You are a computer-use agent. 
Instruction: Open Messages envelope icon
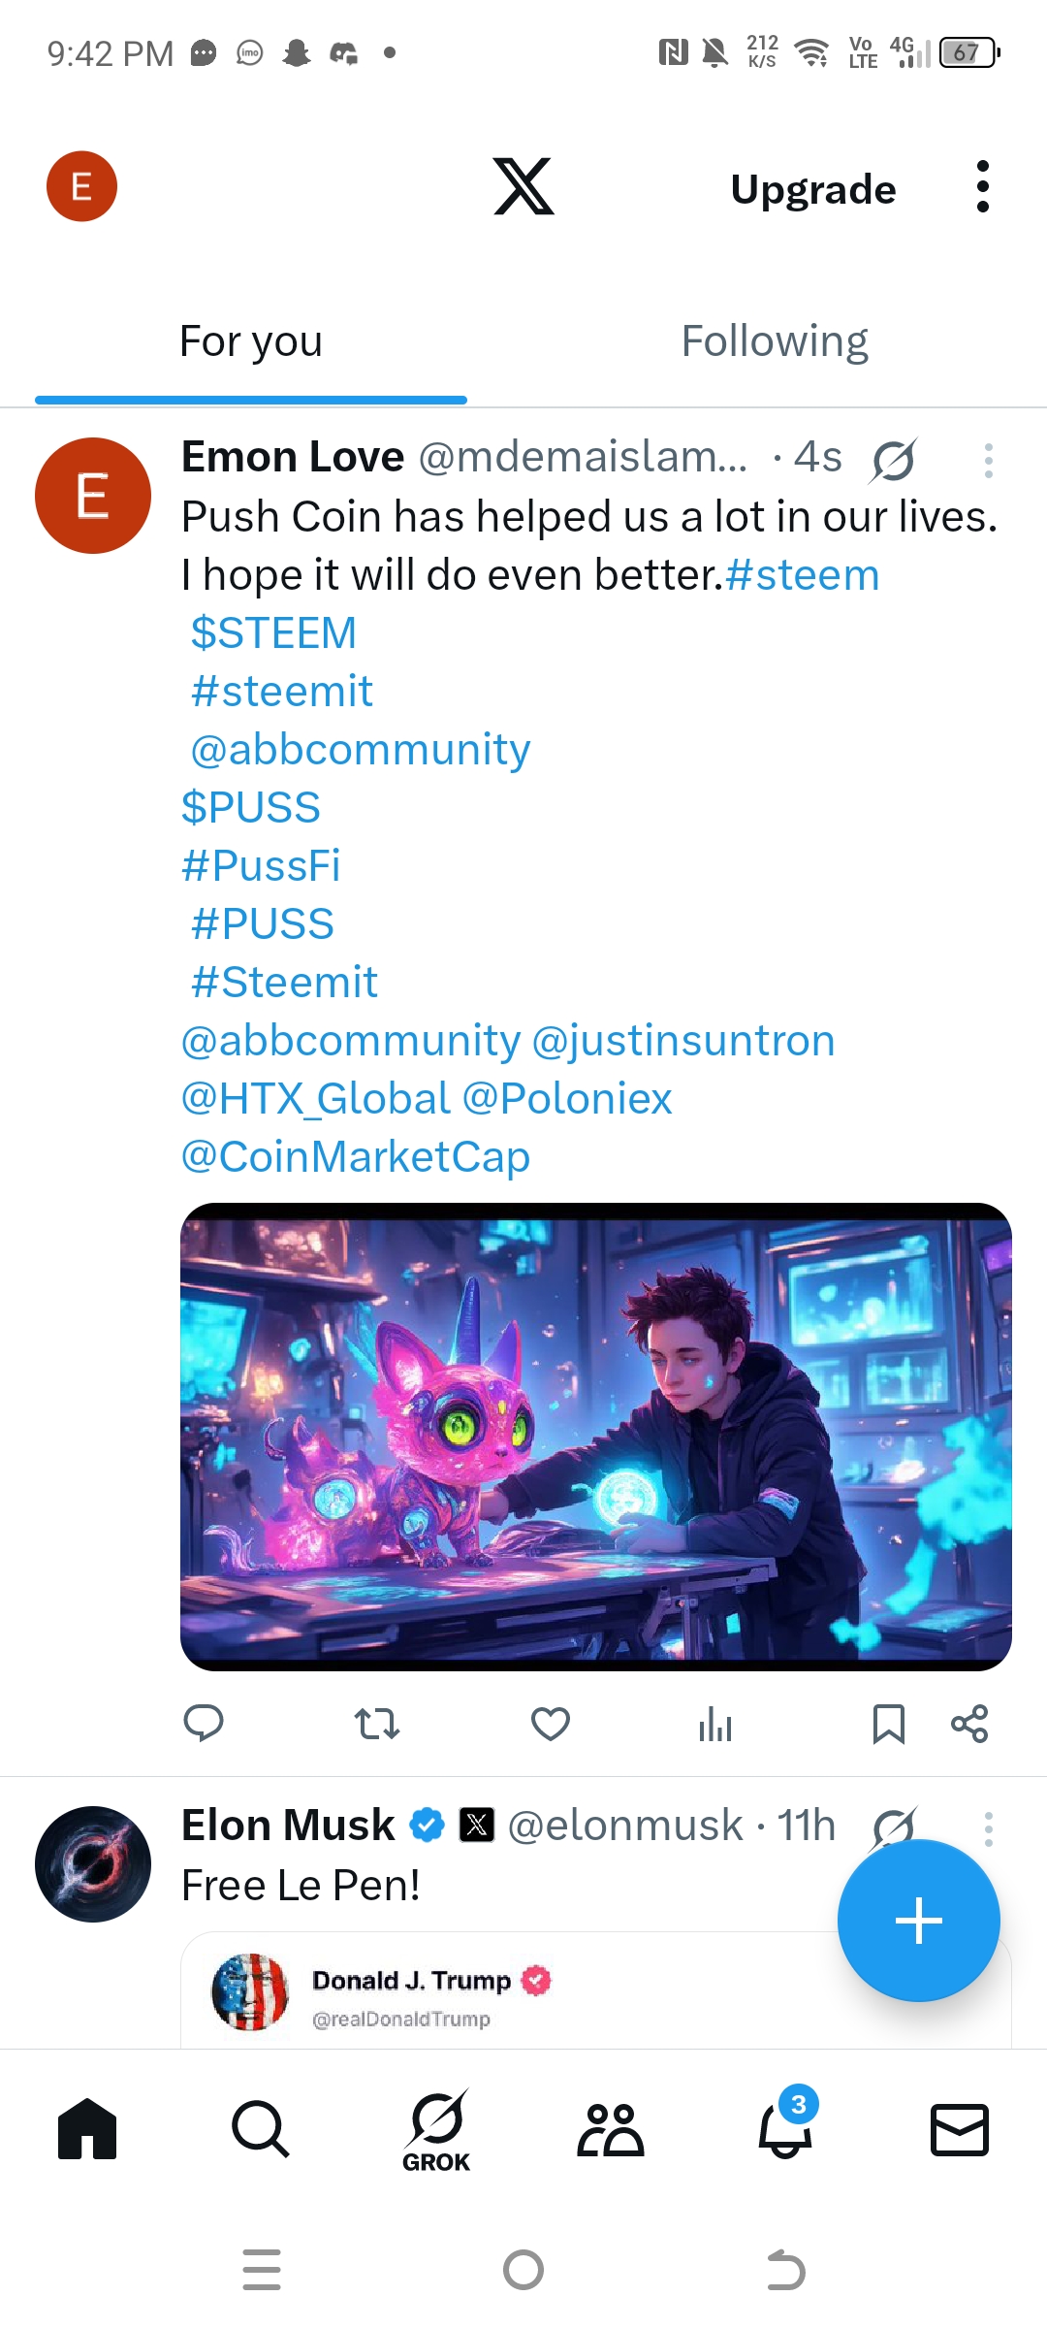[x=960, y=2130]
